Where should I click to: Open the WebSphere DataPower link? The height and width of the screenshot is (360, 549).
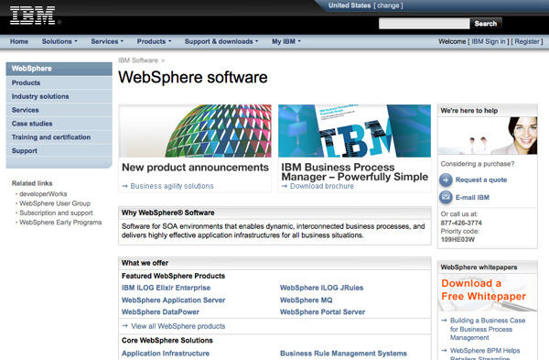[x=160, y=312]
